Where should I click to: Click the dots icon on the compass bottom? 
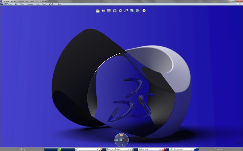click(121, 145)
